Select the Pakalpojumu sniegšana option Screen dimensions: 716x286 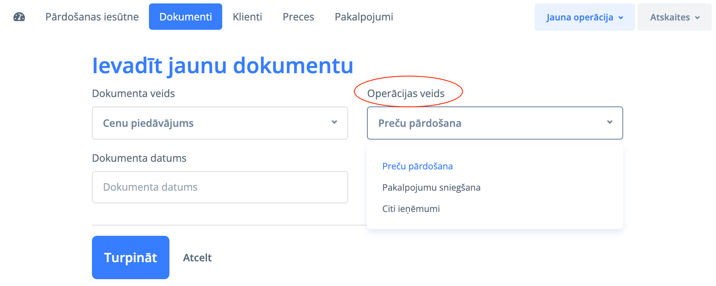click(431, 188)
